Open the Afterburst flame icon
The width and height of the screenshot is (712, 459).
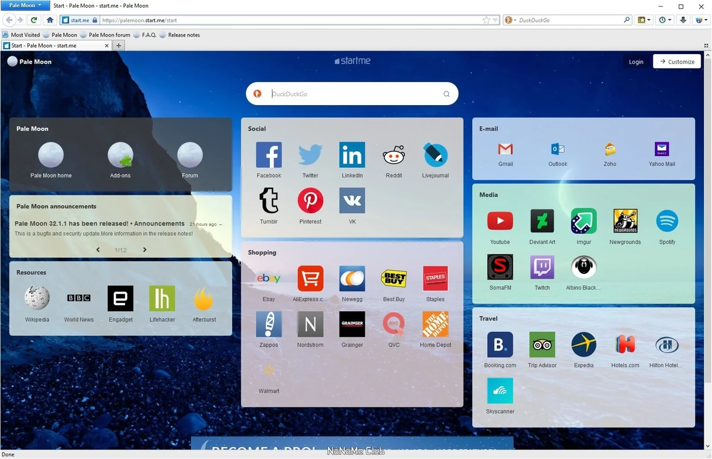(x=204, y=299)
